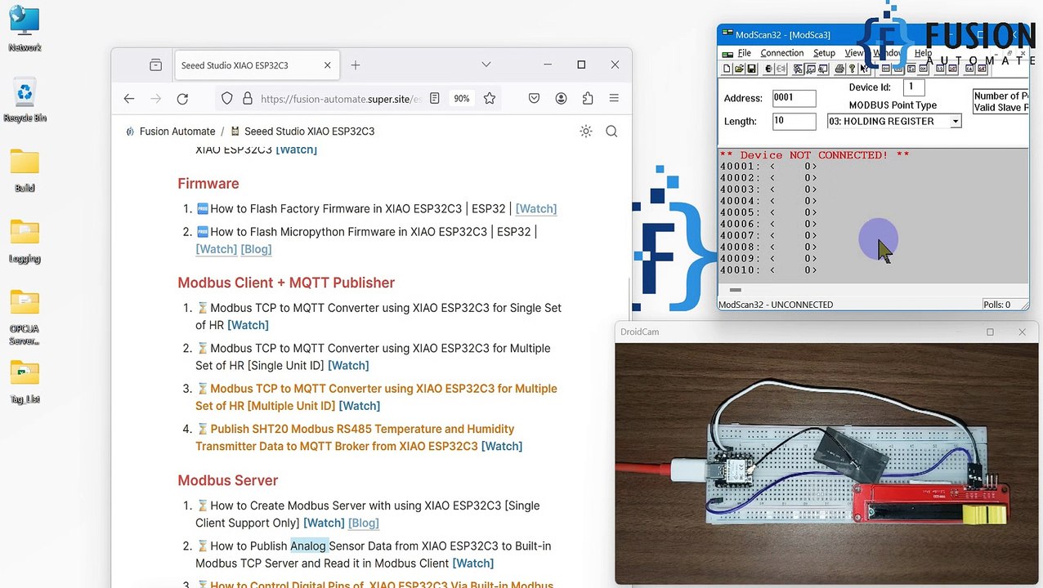Open Connection menu in ModScan32

[x=781, y=53]
